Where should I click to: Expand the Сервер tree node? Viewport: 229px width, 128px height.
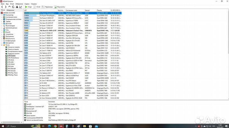pyautogui.click(x=2, y=21)
